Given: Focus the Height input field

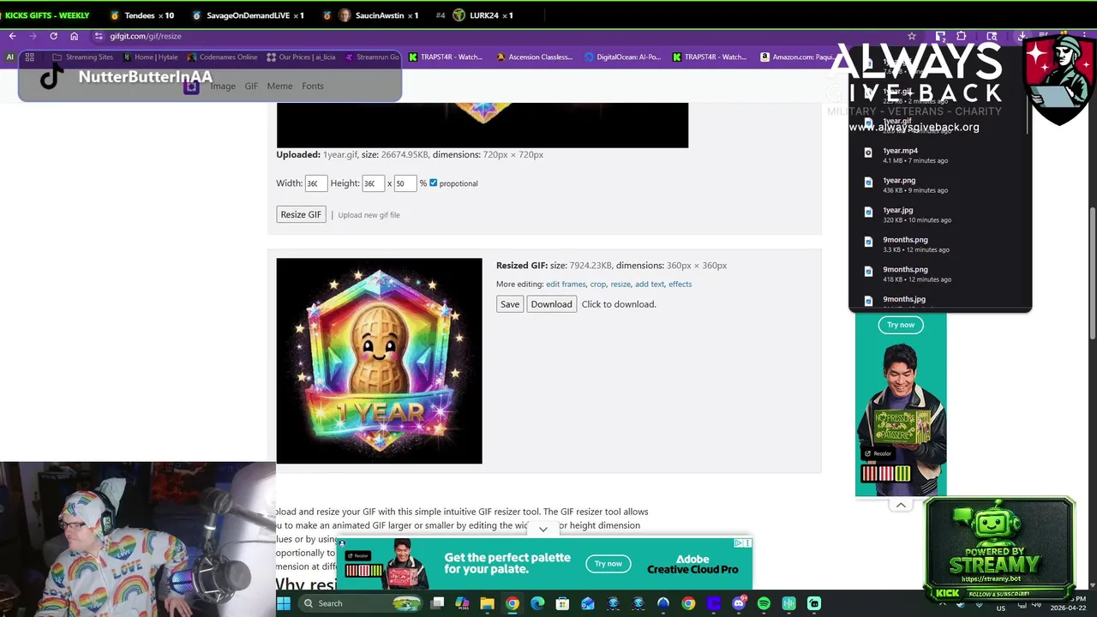Looking at the screenshot, I should (x=373, y=183).
